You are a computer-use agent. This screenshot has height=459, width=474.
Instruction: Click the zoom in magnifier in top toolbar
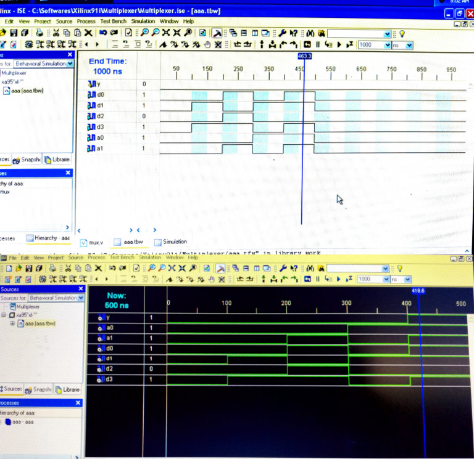pos(145,33)
